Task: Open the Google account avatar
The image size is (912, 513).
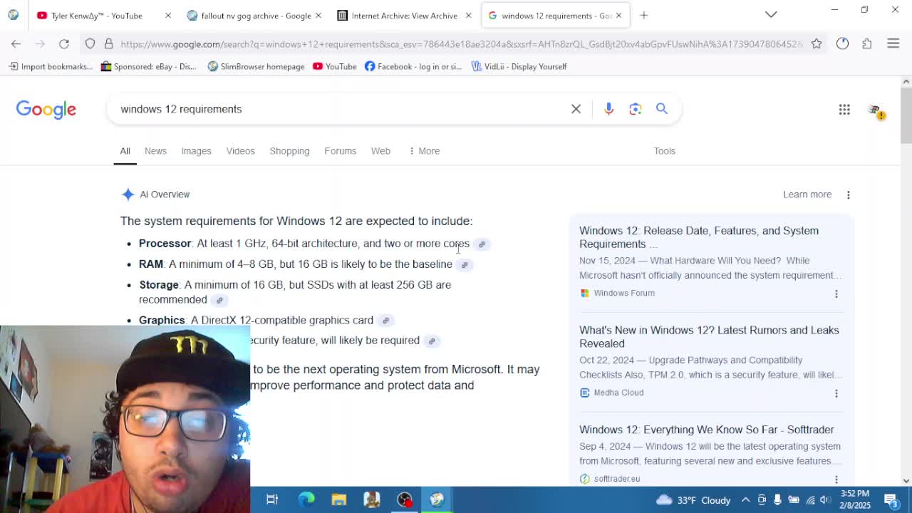Action: pyautogui.click(x=875, y=110)
